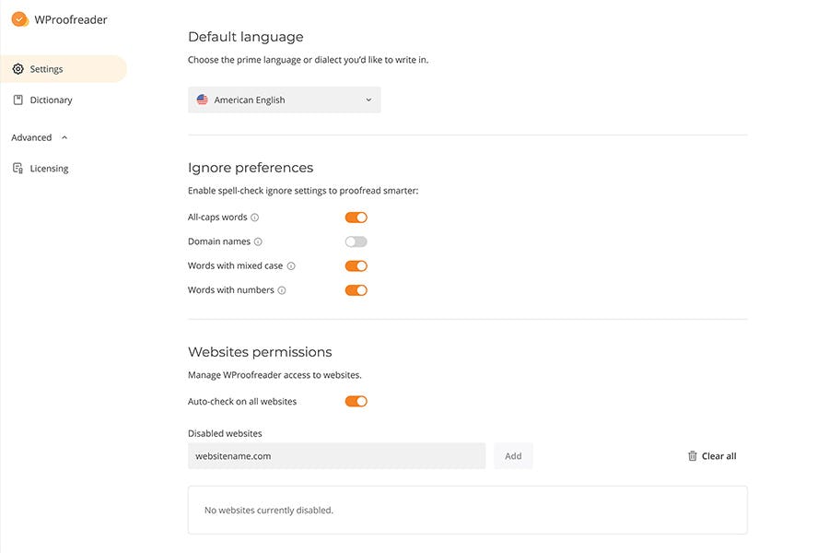Click the Websites permissions heading
This screenshot has width=829, height=553.
(260, 352)
